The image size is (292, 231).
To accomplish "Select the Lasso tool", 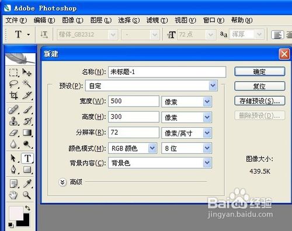I will 13,84.
